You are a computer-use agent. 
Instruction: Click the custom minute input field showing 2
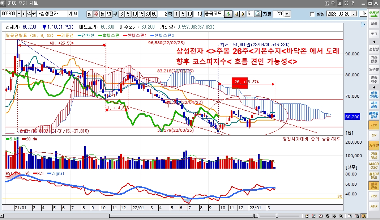click(x=163, y=14)
